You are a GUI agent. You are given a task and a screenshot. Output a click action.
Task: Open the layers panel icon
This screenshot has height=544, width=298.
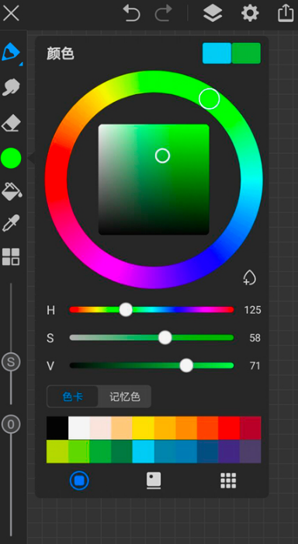(213, 13)
